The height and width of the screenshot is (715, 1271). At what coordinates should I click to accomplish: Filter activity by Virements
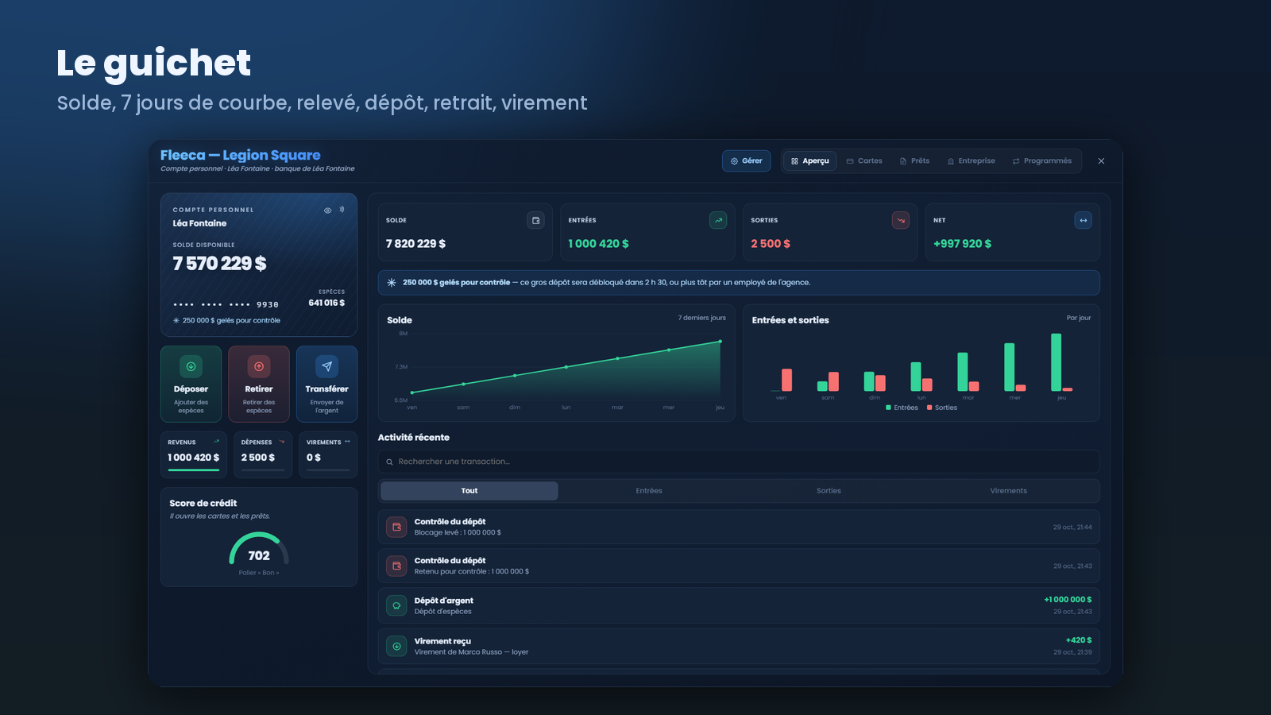point(1008,491)
